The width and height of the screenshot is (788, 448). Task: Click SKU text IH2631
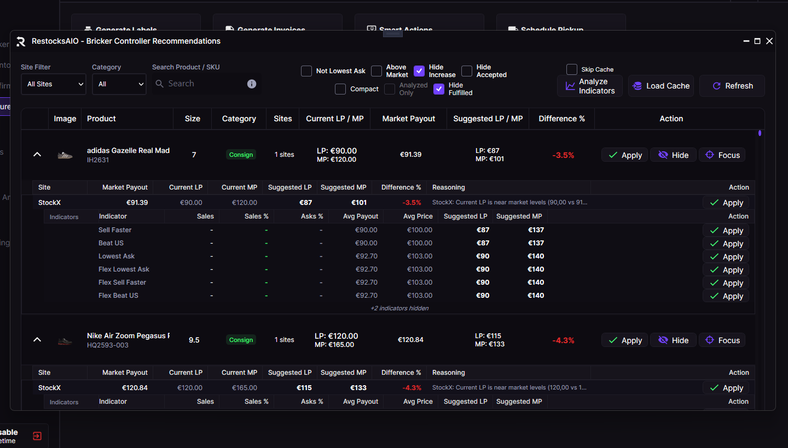(98, 160)
